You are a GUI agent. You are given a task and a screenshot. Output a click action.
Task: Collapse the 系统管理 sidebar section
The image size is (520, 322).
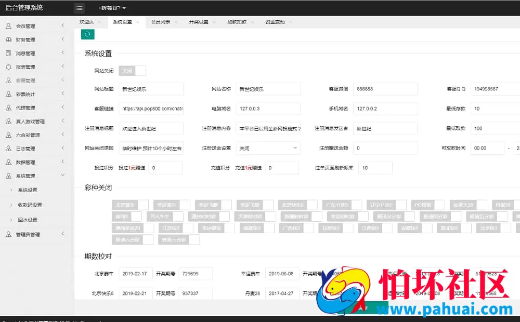tap(31, 175)
